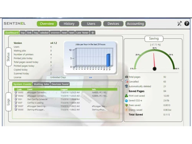Click the 'Starting ePsLogger...' event text
This screenshot has height=144, width=192.
(x=36, y=109)
